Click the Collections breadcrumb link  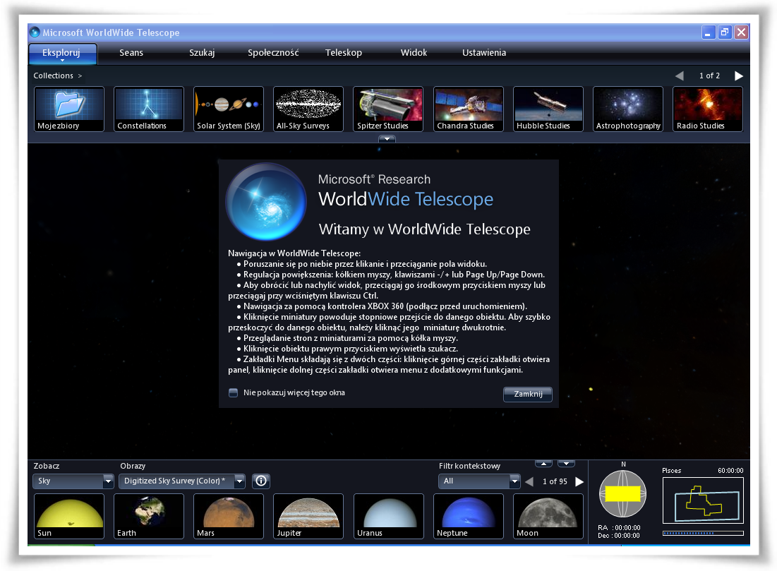54,76
